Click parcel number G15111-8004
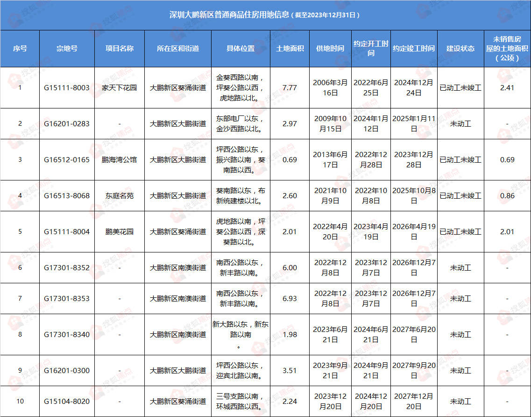 (x=67, y=231)
